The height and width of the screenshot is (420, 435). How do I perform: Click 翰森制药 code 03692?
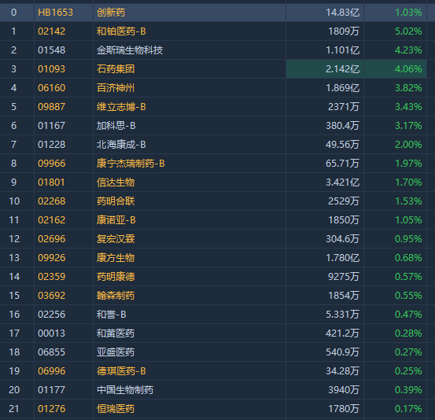pyautogui.click(x=52, y=296)
